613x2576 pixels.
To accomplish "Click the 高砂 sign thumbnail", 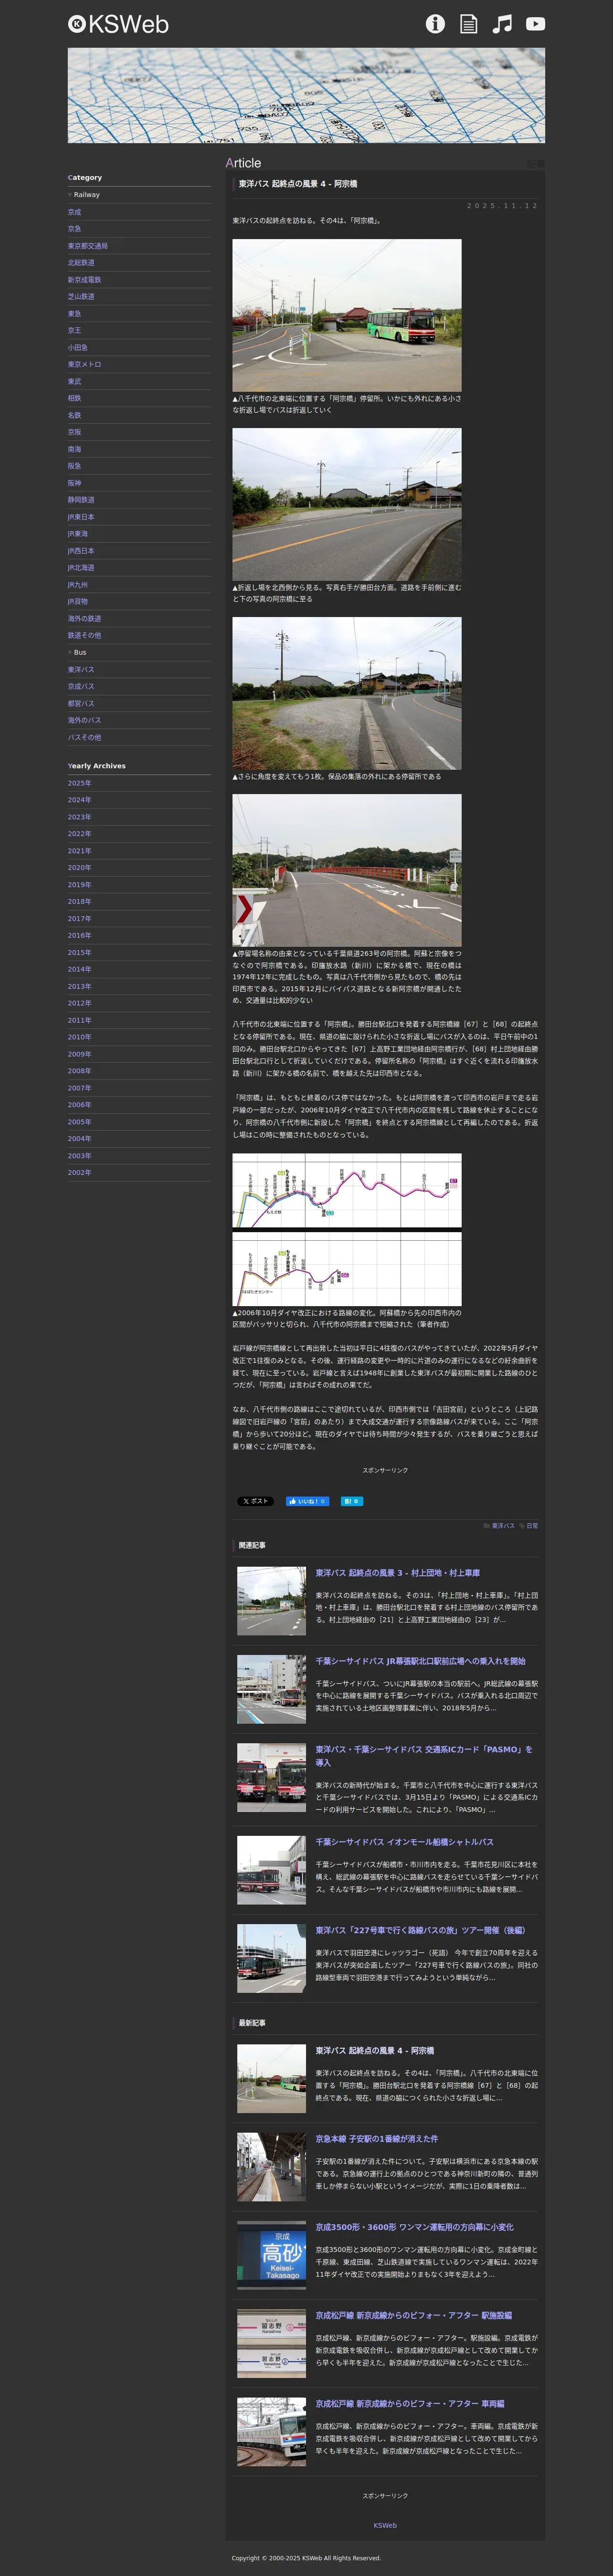I will [x=272, y=2255].
